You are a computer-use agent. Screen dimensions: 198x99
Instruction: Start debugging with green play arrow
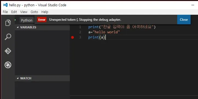[x=15, y=20]
